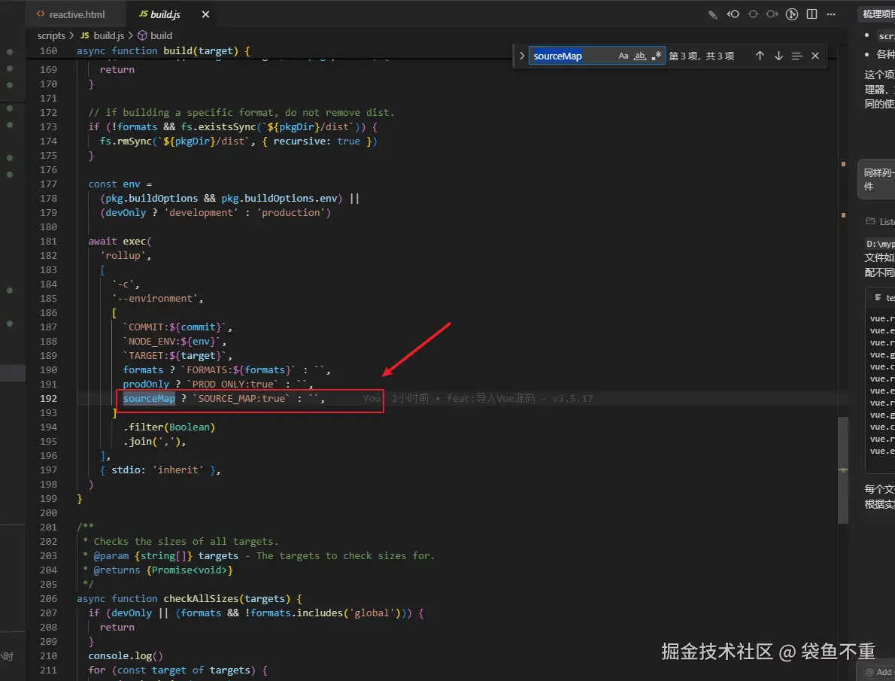Switch to the reactive.html editor tab
This screenshot has width=895, height=681.
point(70,14)
